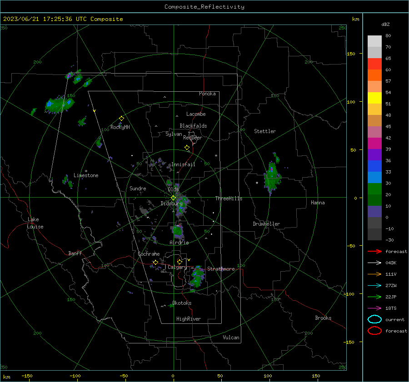Viewport: 409px width, 382px height.
Task: Click the orange 111V arrow legend icon
Action: pos(374,274)
